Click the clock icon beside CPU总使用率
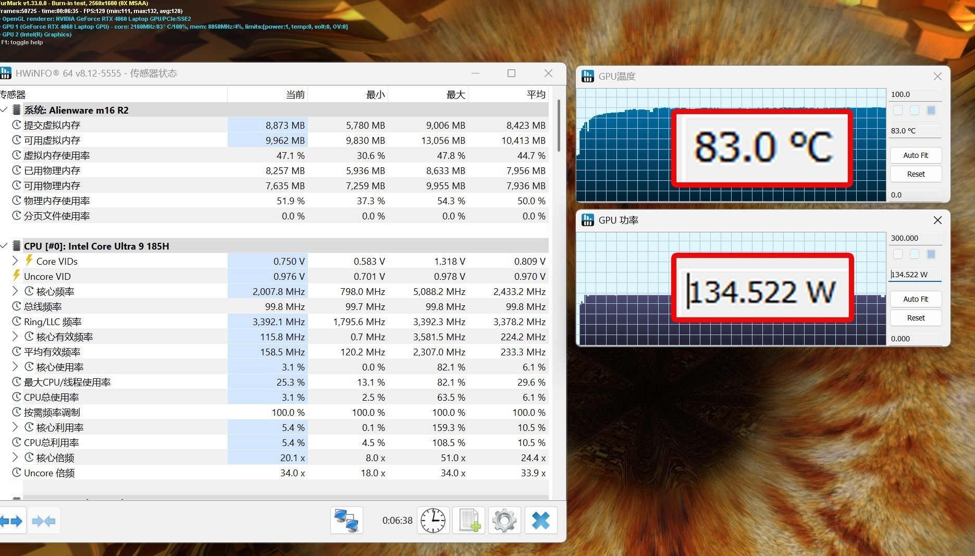The height and width of the screenshot is (556, 975). tap(17, 397)
